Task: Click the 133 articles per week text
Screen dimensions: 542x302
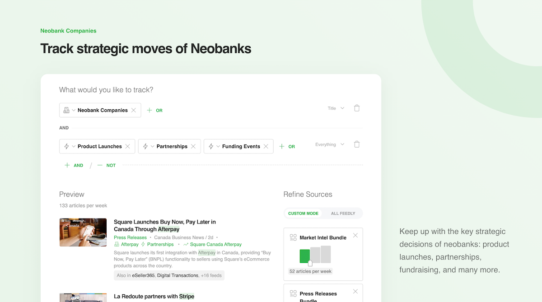Action: (83, 205)
